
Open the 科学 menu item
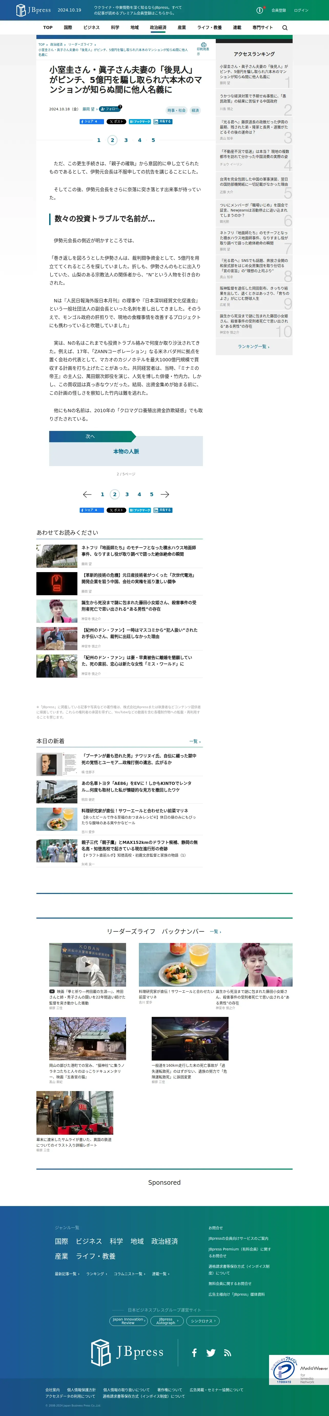(x=115, y=27)
